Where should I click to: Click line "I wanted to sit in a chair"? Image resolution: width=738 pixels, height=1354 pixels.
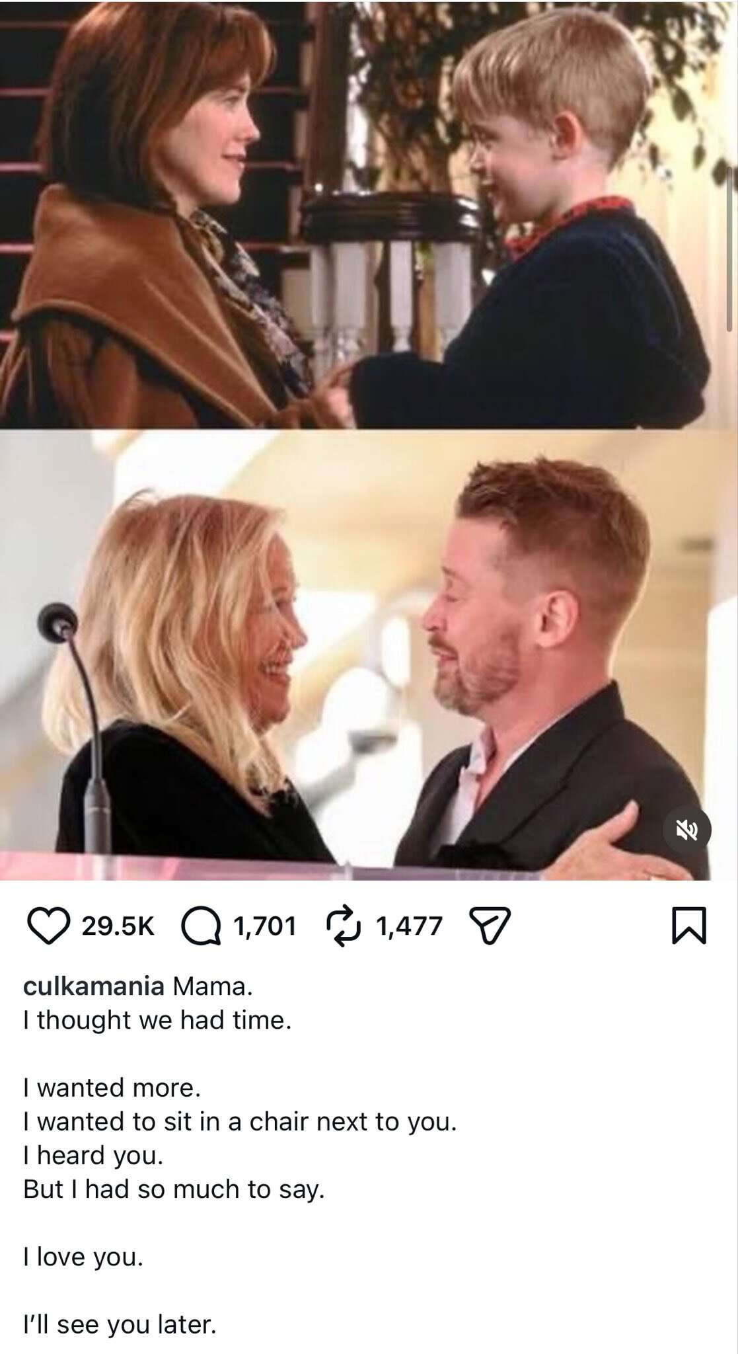pos(240,1121)
